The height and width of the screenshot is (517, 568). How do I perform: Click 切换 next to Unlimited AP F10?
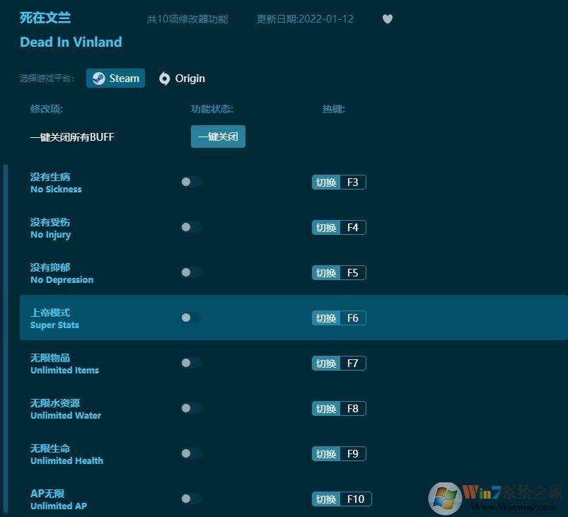(325, 499)
